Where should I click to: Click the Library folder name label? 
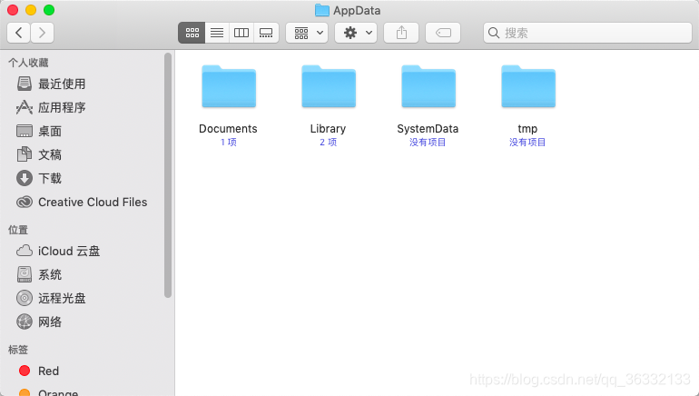click(x=328, y=129)
